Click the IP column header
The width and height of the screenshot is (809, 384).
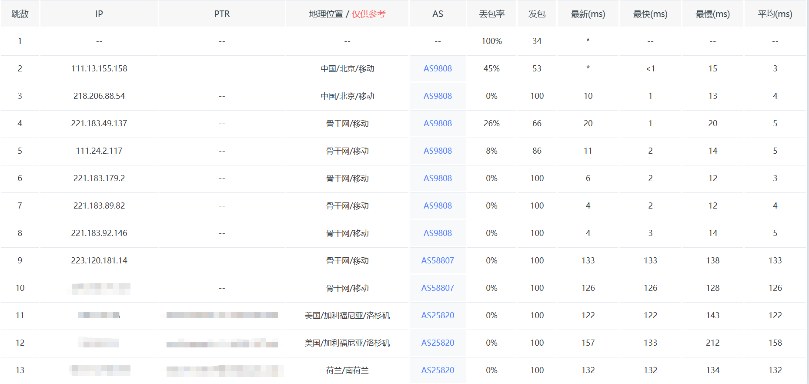tap(99, 14)
